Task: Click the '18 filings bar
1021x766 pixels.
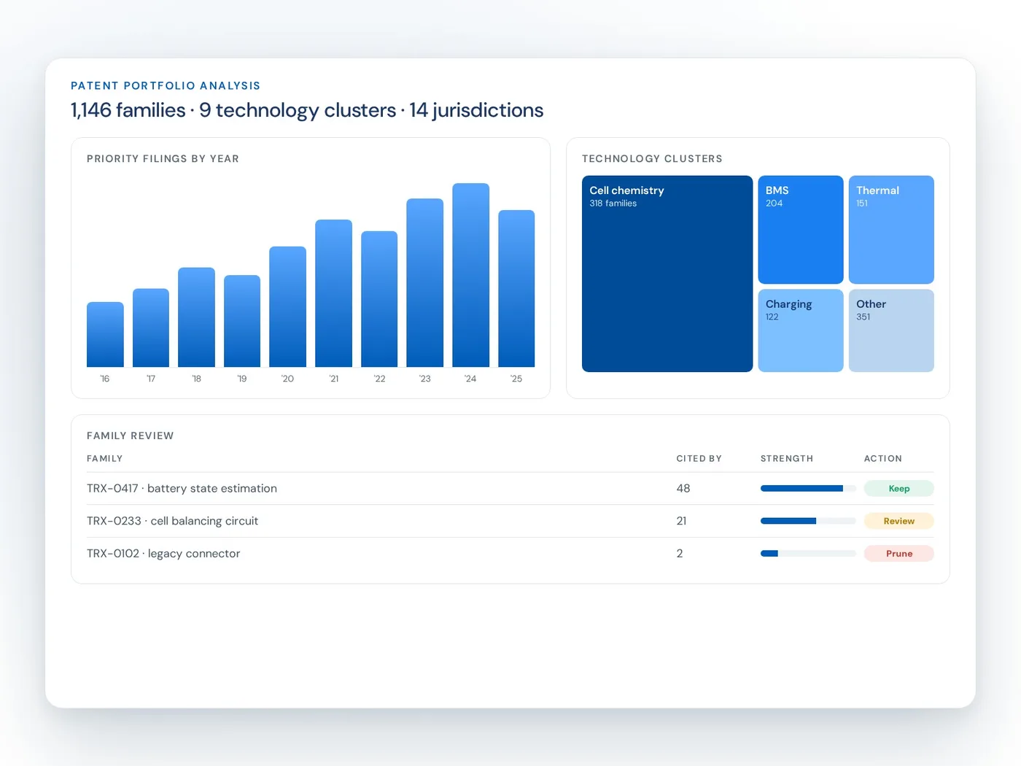Action: (196, 317)
